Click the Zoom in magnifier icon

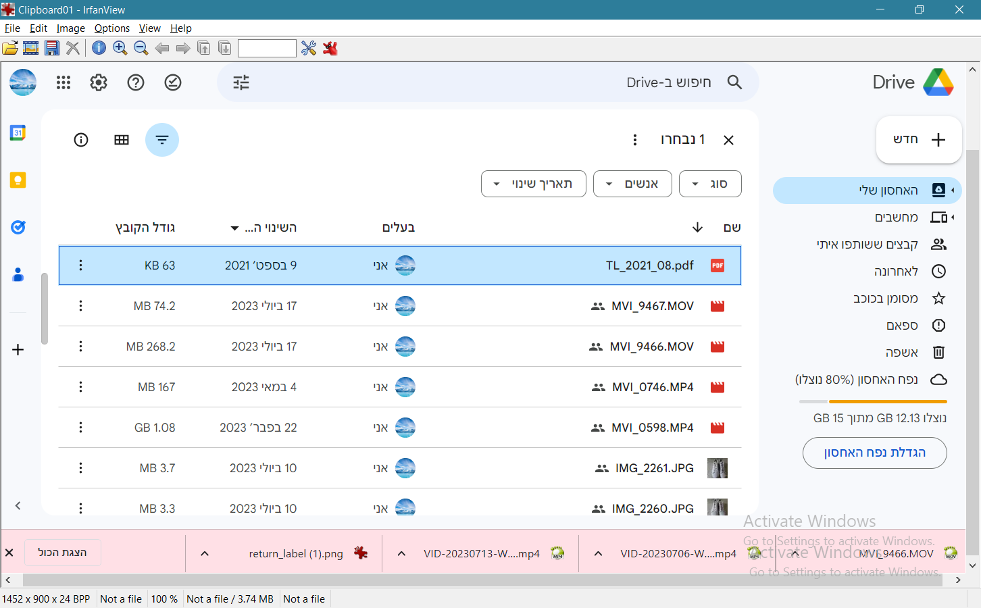coord(120,48)
